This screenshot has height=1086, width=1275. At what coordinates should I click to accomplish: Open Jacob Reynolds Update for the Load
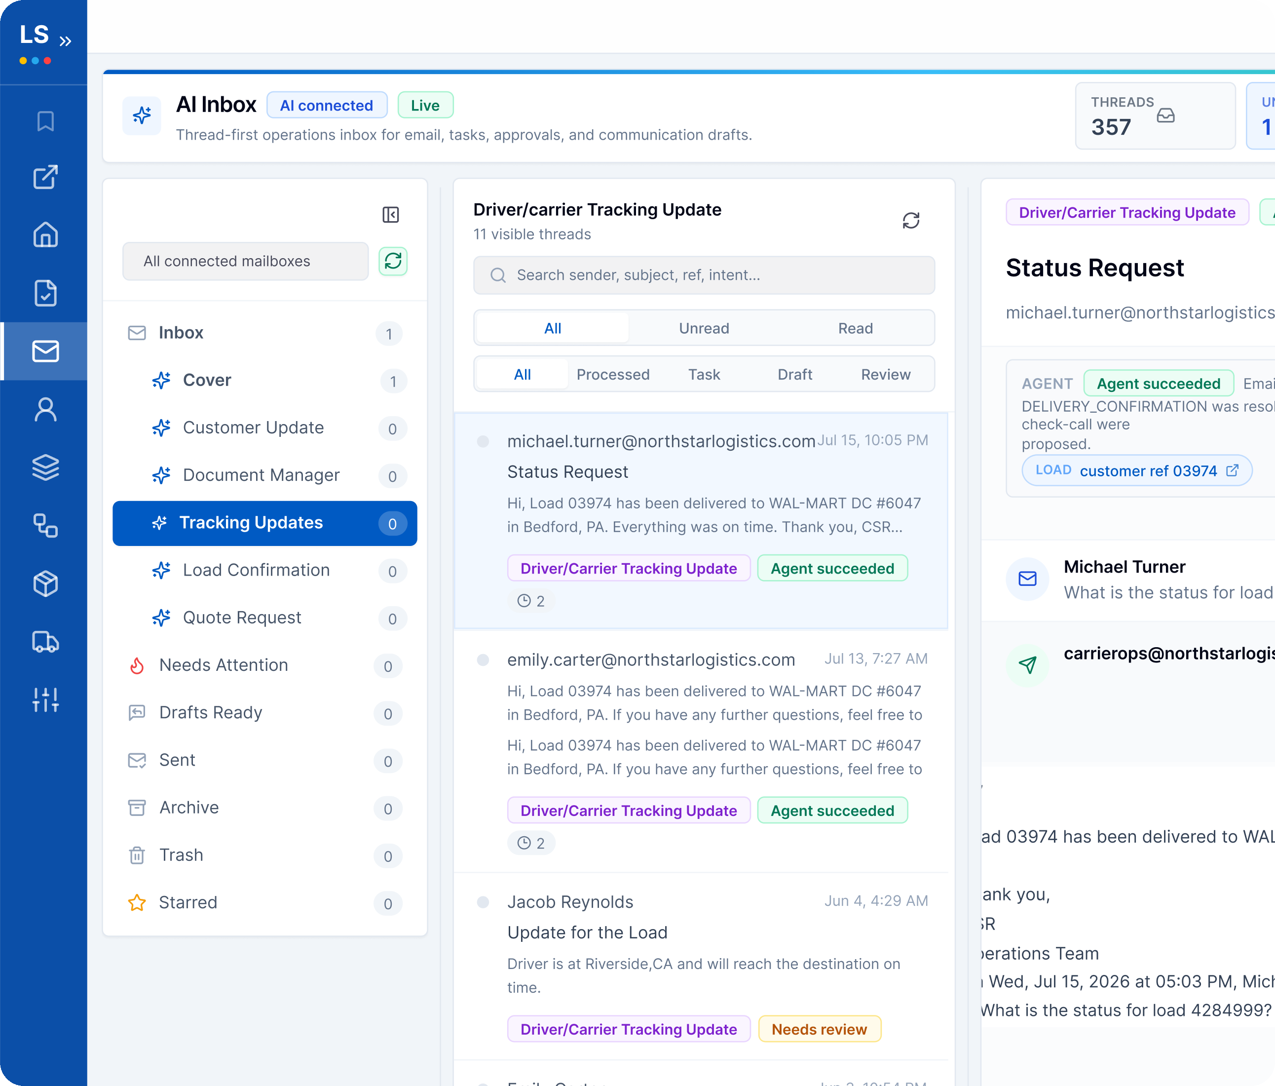(701, 967)
